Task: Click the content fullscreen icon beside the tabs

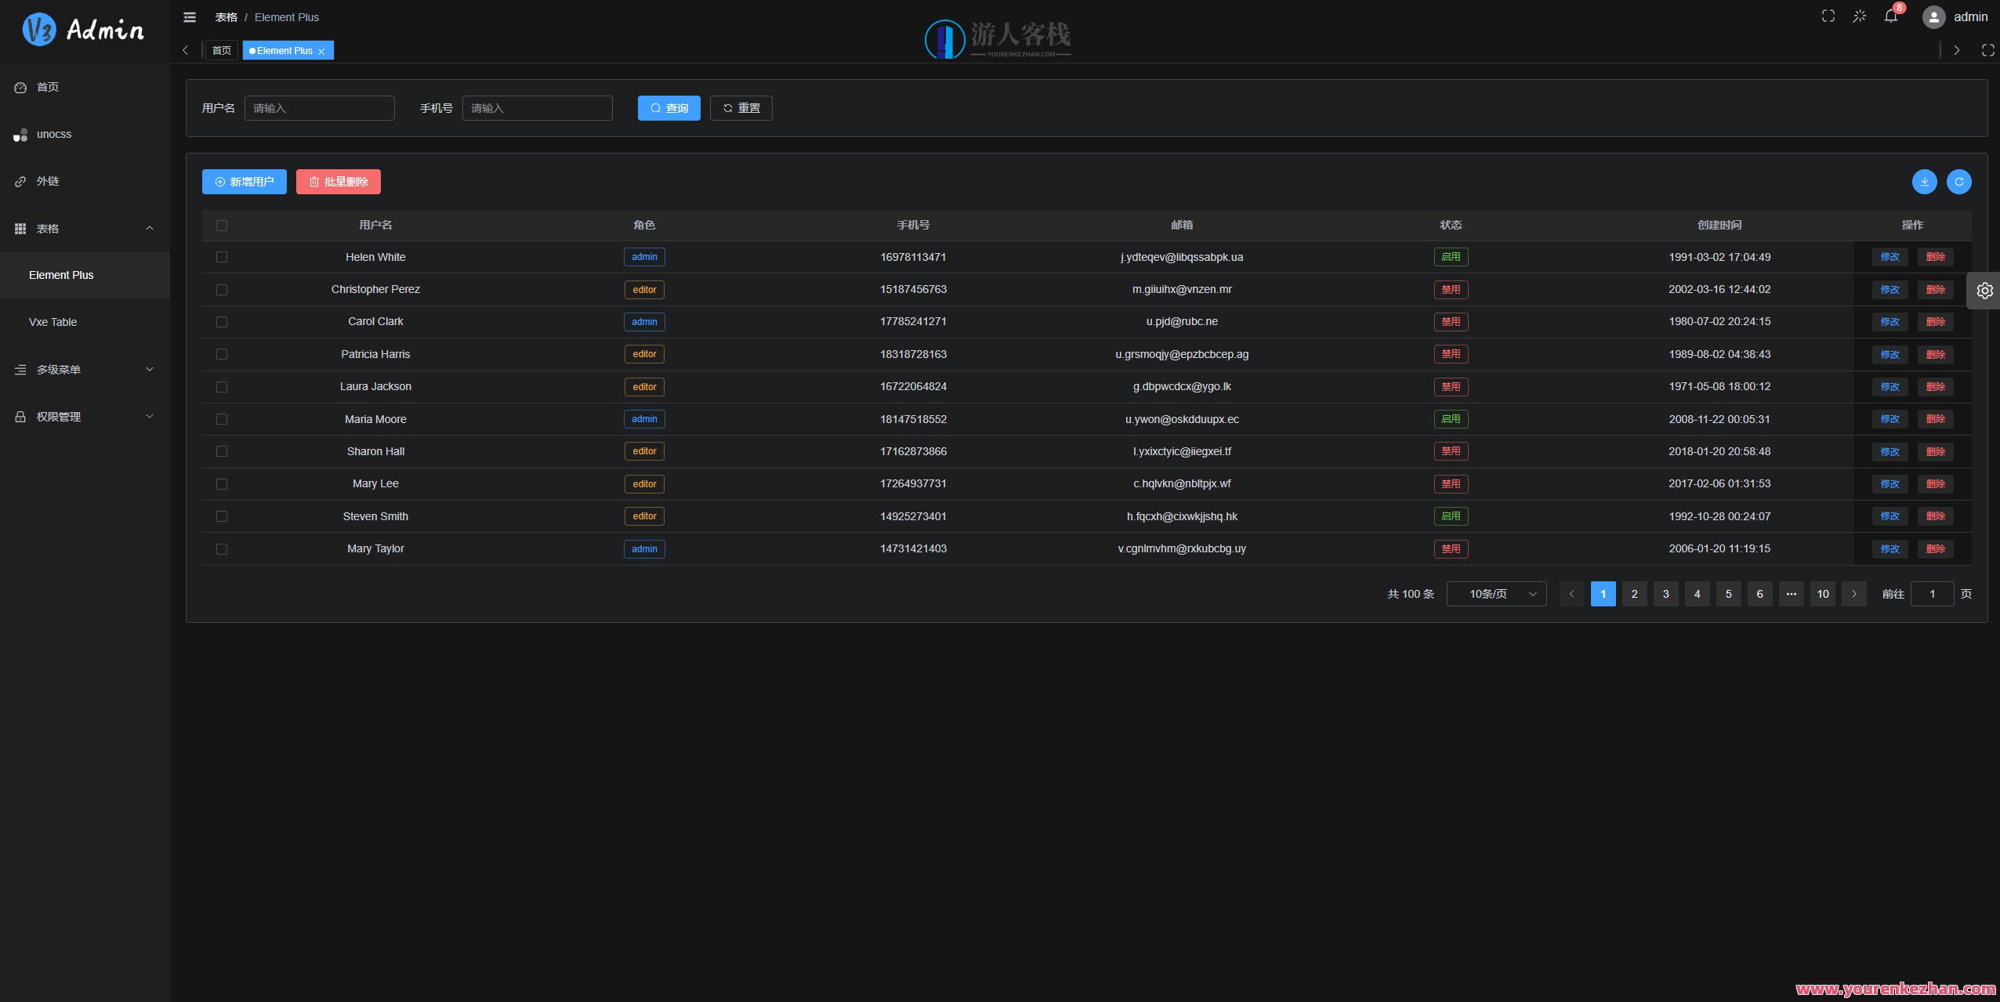Action: (x=1988, y=49)
